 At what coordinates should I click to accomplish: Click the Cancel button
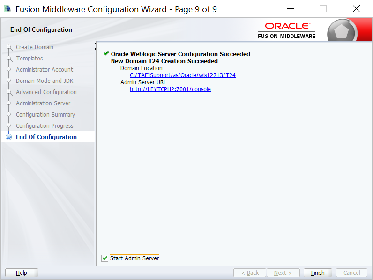351,273
